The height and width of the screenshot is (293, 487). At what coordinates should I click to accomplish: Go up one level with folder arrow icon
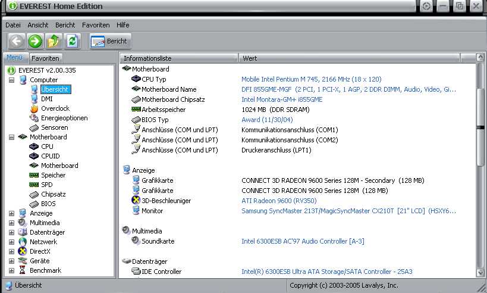(54, 41)
